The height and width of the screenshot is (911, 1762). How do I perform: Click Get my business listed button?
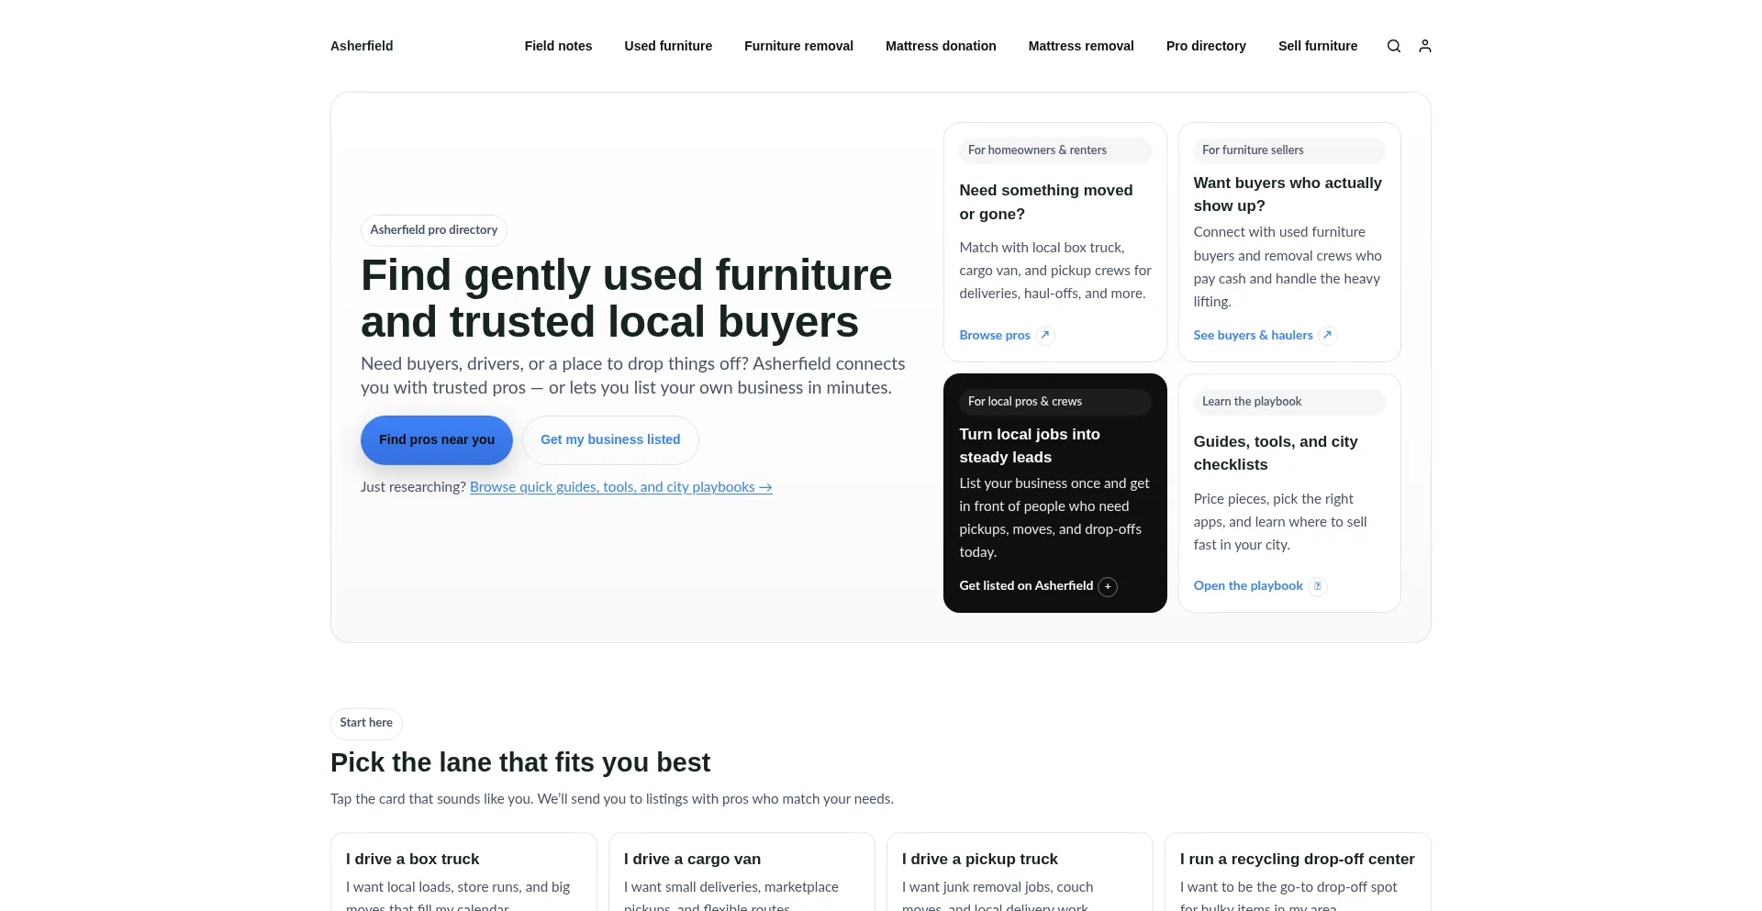610,439
